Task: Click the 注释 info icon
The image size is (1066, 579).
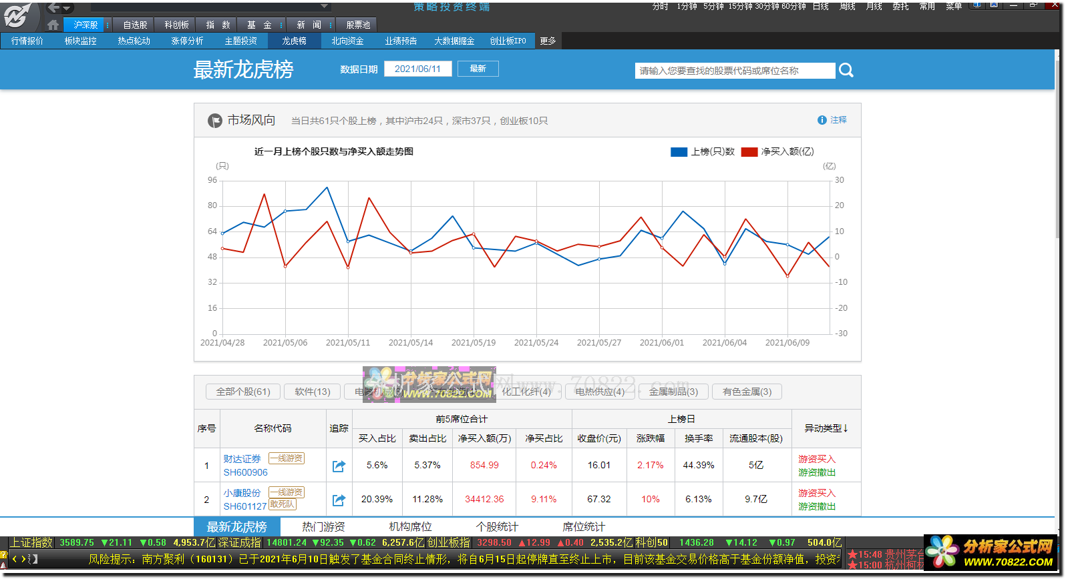Action: (x=822, y=120)
